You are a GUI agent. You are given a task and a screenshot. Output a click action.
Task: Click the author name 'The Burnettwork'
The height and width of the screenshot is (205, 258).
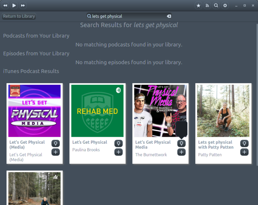tap(151, 155)
